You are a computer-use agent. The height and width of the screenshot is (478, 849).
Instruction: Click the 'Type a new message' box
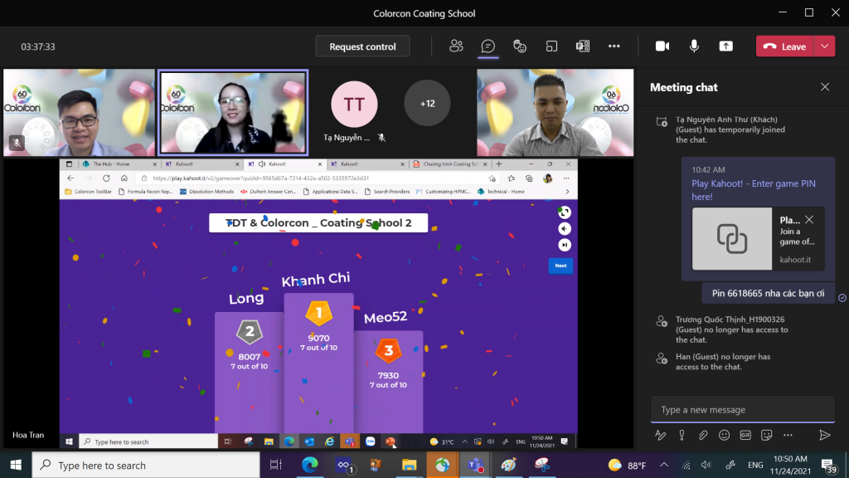click(742, 410)
